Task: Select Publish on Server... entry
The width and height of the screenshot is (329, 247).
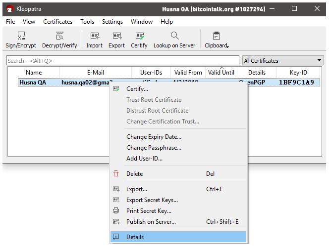Action: click(178, 222)
